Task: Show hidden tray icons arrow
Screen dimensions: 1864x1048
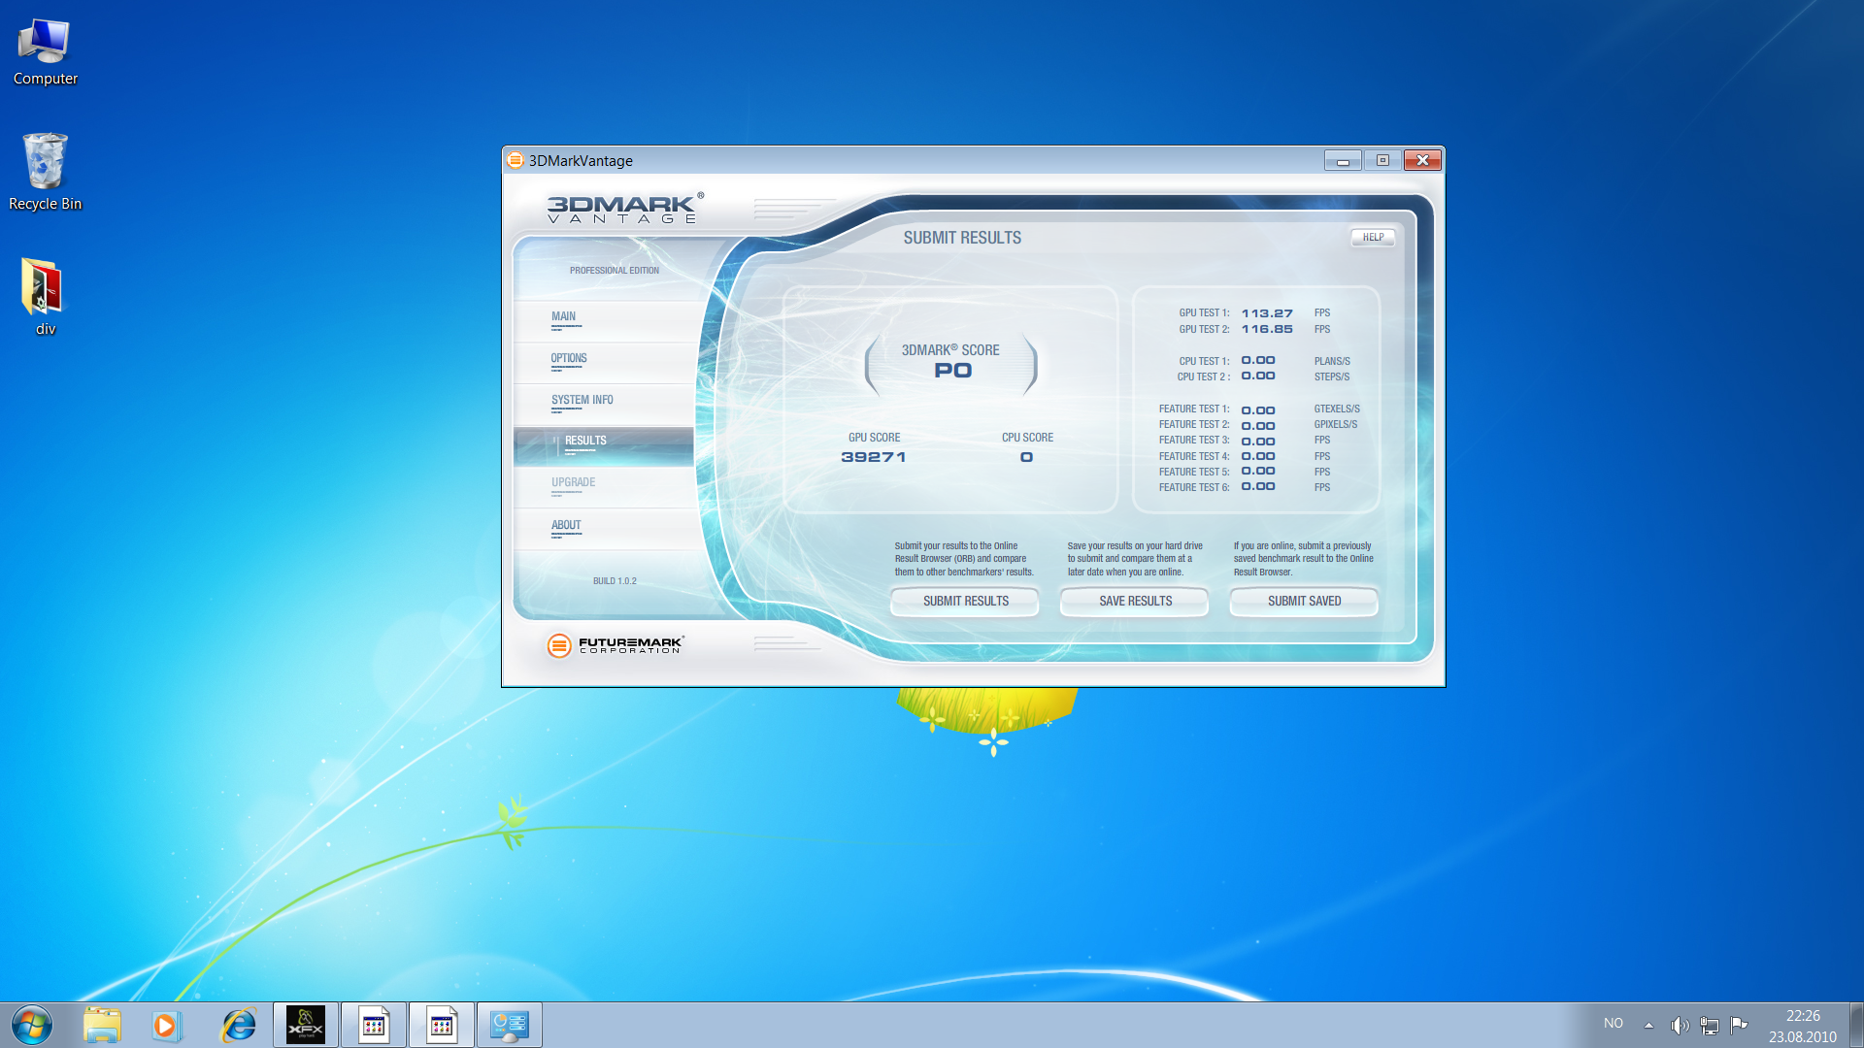Action: tap(1648, 1025)
